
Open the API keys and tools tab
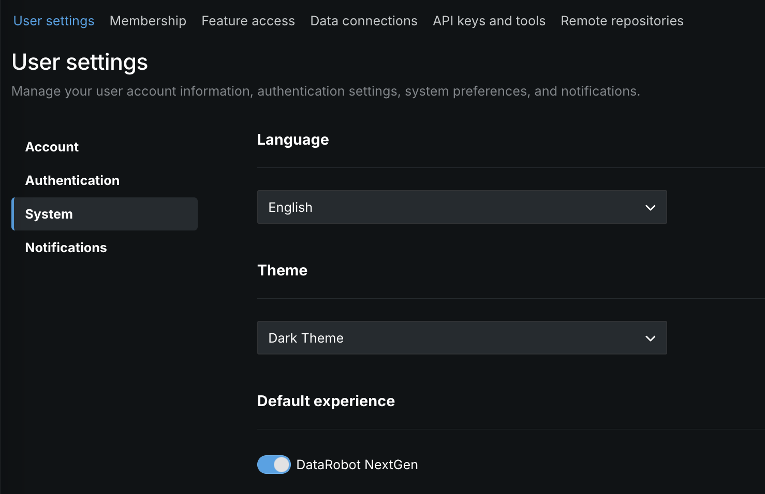tap(489, 21)
